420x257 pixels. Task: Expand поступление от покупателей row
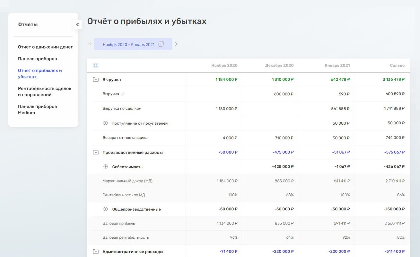[105, 123]
